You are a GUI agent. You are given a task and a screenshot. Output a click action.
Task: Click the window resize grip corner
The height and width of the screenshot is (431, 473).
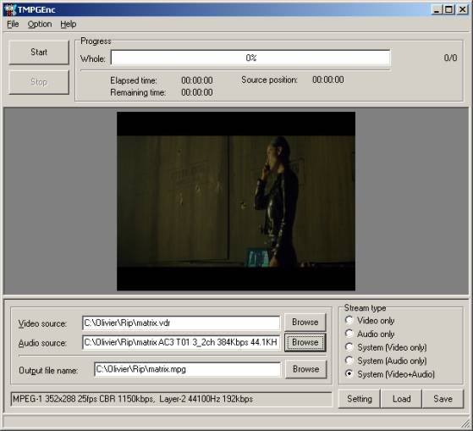point(465,423)
